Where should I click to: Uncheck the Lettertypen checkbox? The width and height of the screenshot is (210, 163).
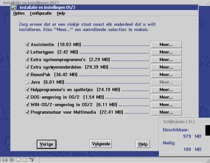(27, 52)
